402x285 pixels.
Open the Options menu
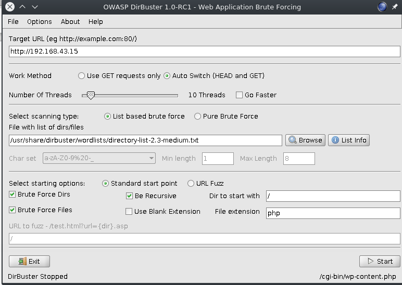[x=40, y=22]
